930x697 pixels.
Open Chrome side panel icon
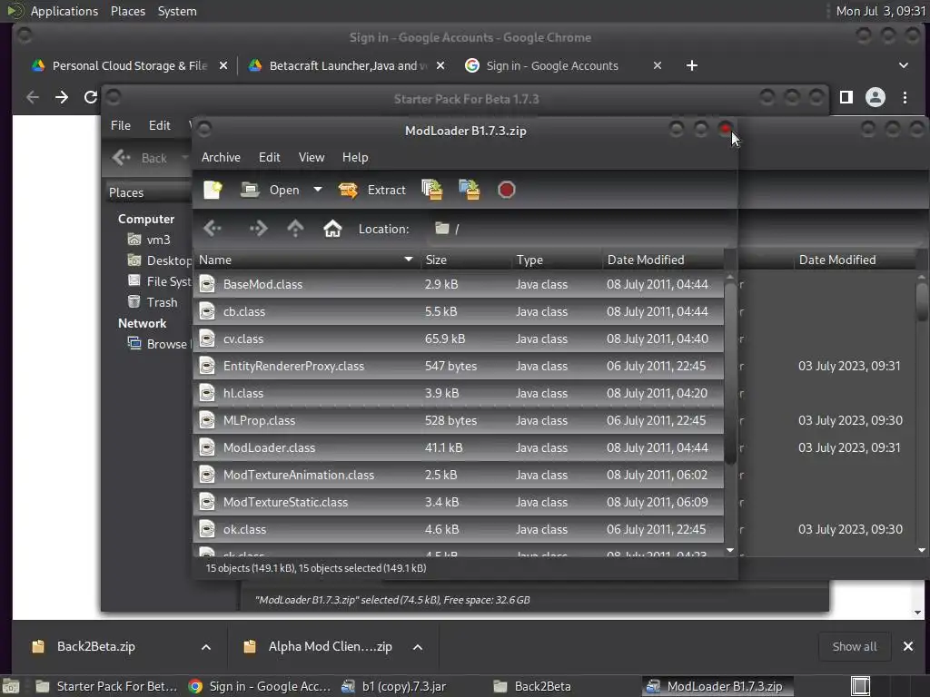(846, 97)
